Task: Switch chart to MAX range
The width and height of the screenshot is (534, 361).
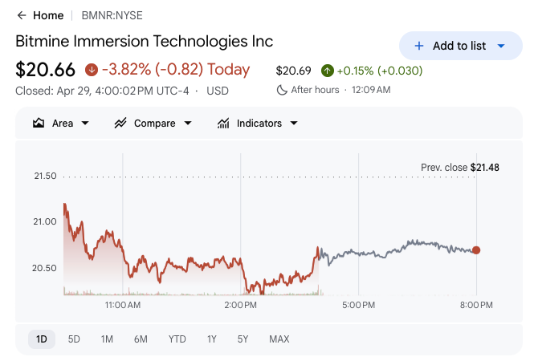Action: click(279, 339)
